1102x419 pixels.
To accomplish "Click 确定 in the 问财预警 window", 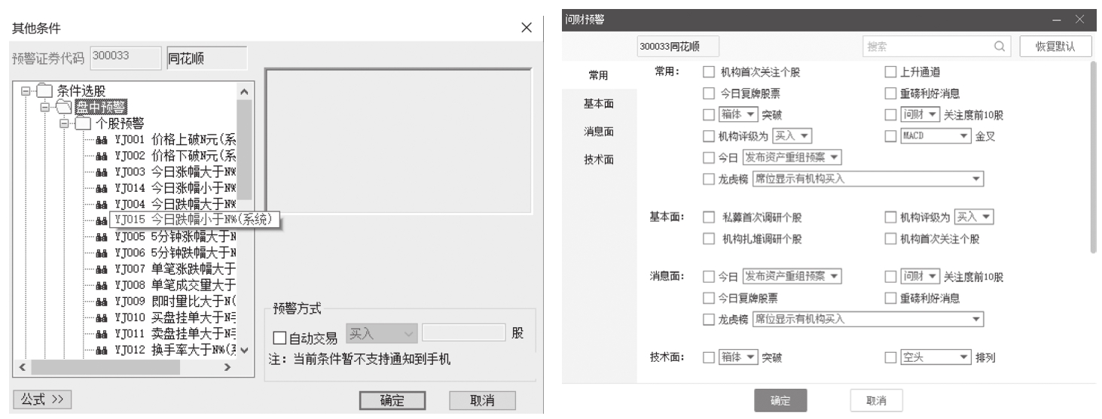I will [780, 400].
